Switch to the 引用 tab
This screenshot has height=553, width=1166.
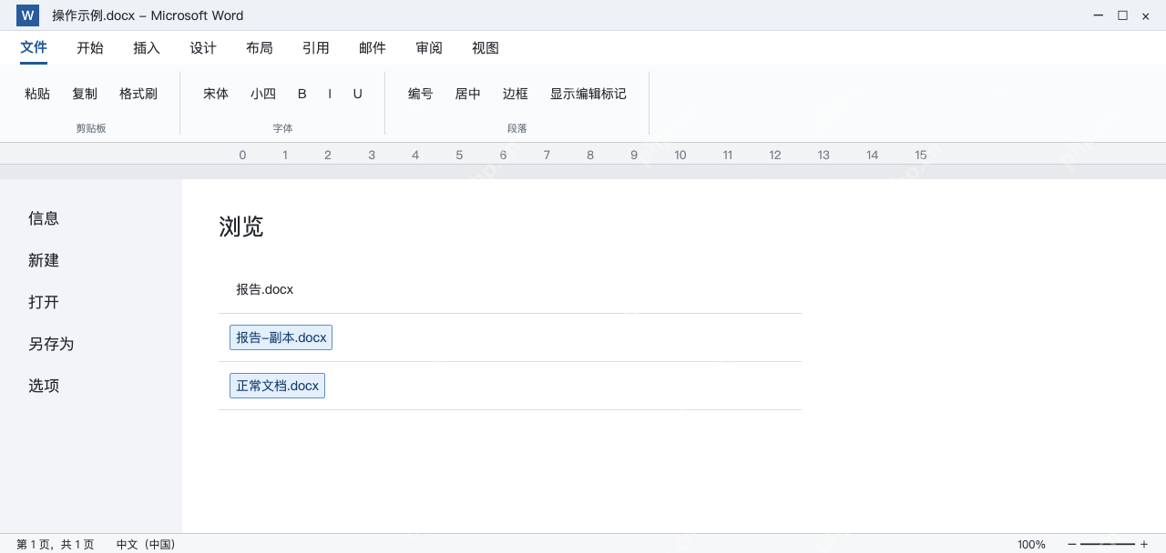click(x=316, y=48)
